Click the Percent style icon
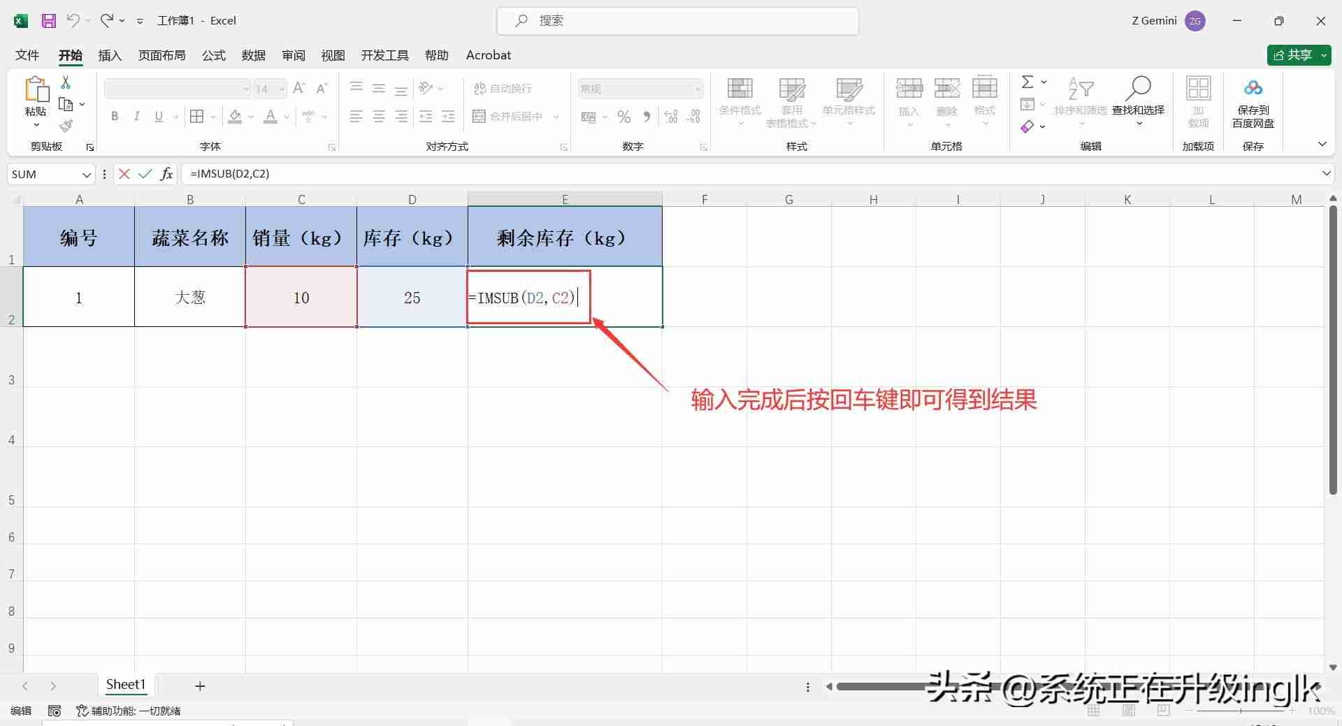The width and height of the screenshot is (1342, 726). point(624,117)
